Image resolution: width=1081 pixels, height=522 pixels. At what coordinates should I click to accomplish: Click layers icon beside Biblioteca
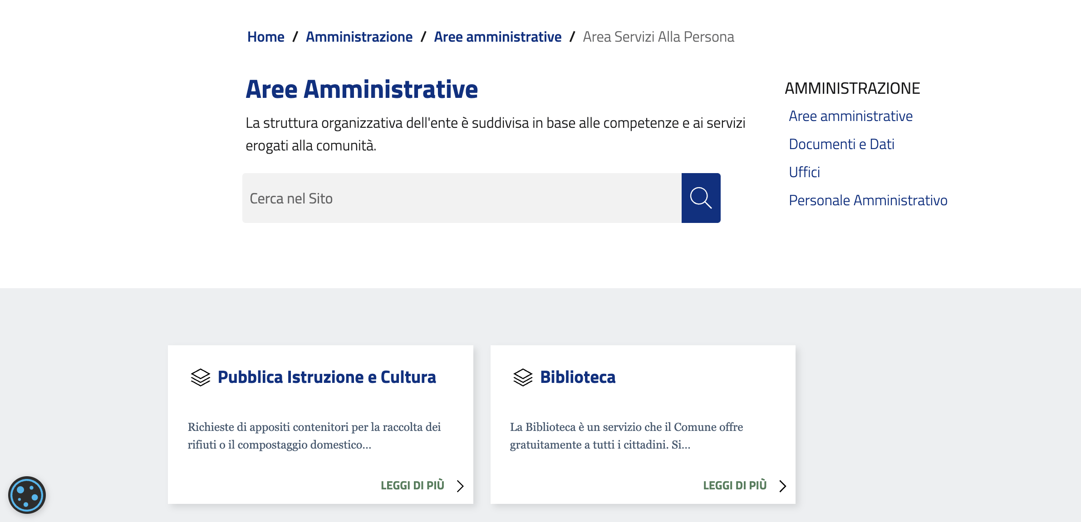[522, 377]
